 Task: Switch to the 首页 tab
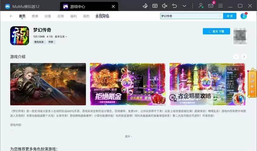pyautogui.click(x=22, y=16)
